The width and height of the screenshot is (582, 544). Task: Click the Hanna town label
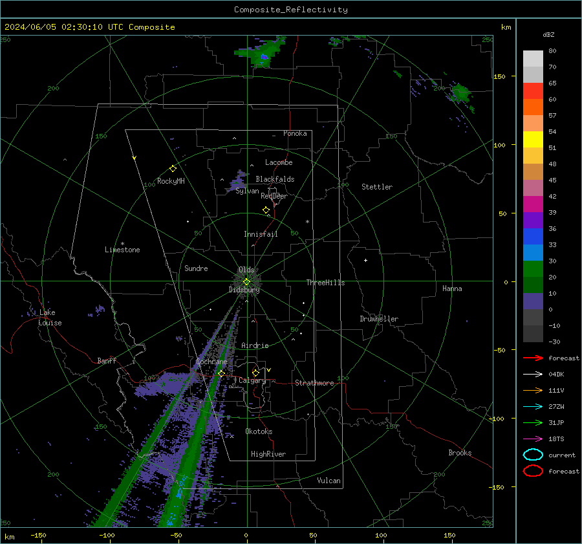point(452,288)
